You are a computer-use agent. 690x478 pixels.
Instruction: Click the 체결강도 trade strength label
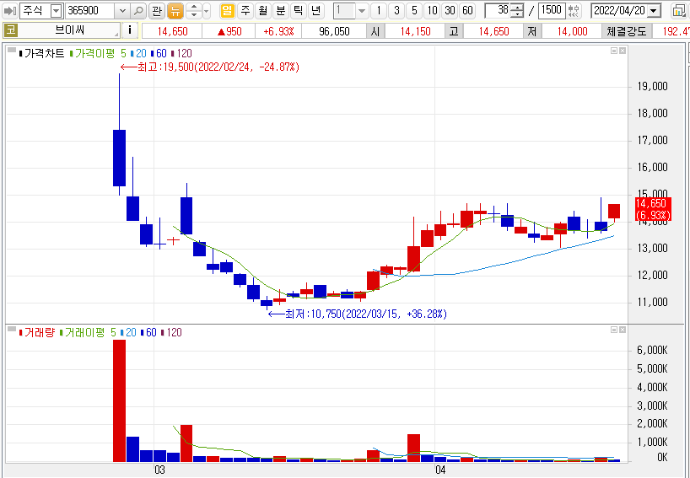point(626,31)
